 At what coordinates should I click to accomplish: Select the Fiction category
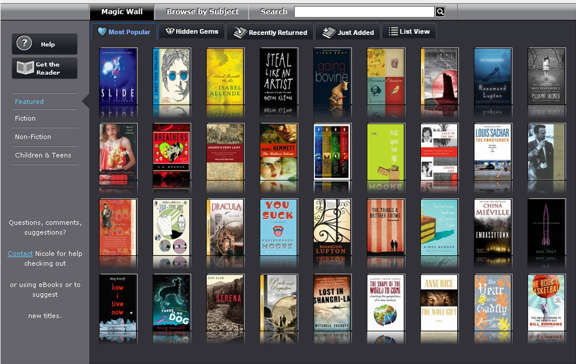tap(25, 118)
